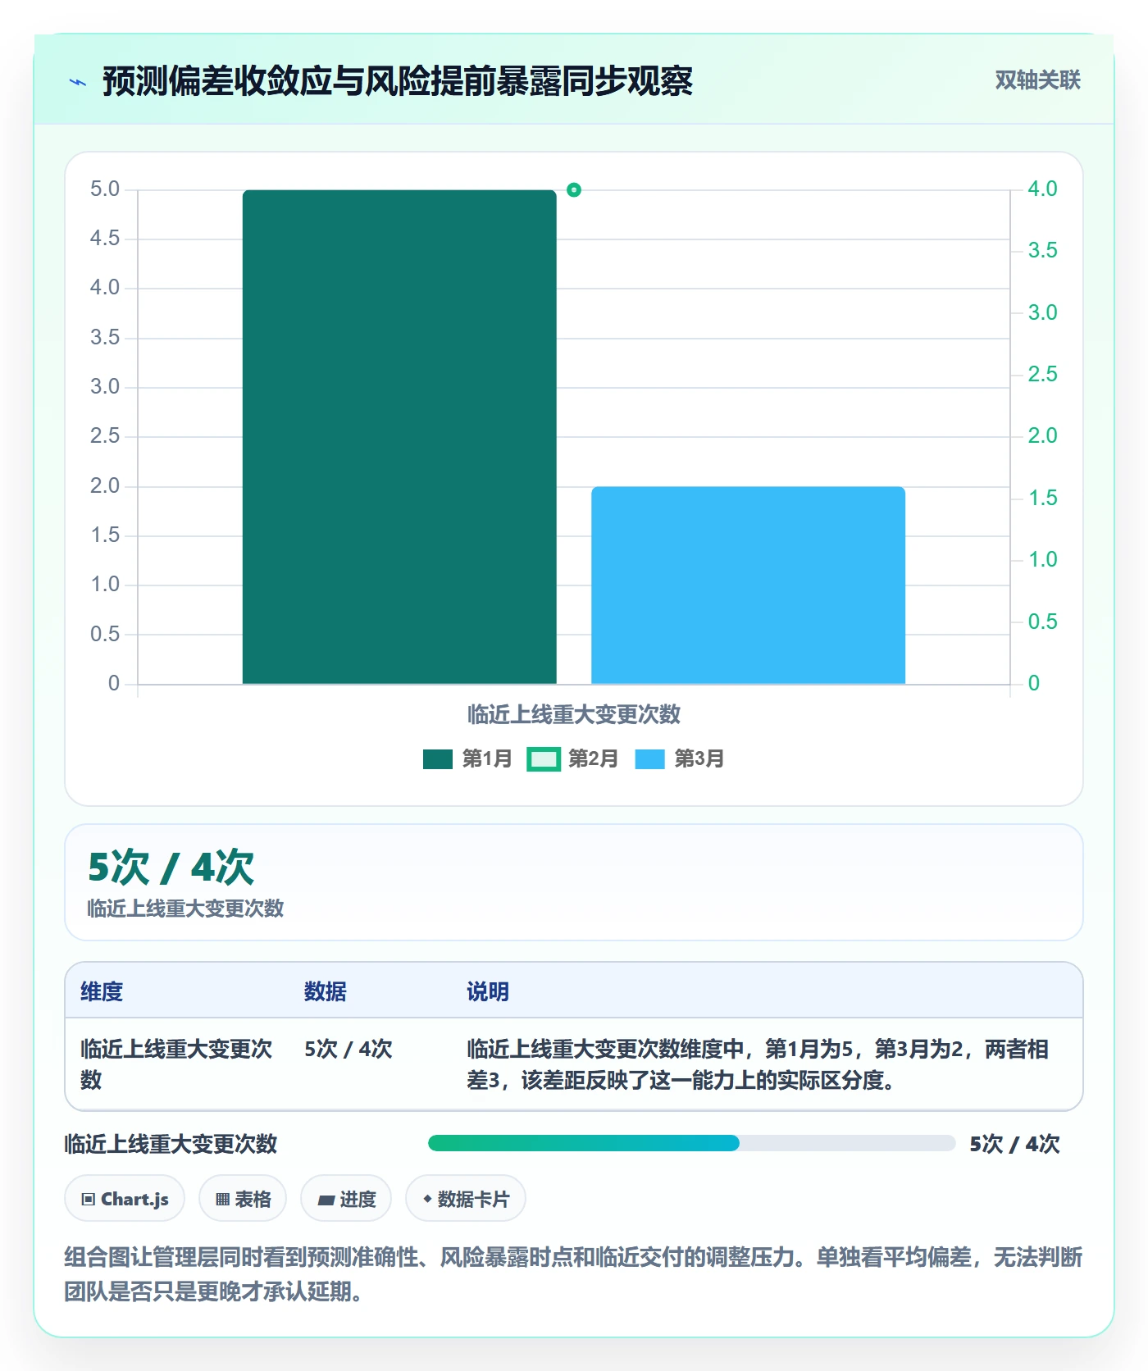Click the table cell 临近上线重大变更次数 under 维度

point(176,1064)
